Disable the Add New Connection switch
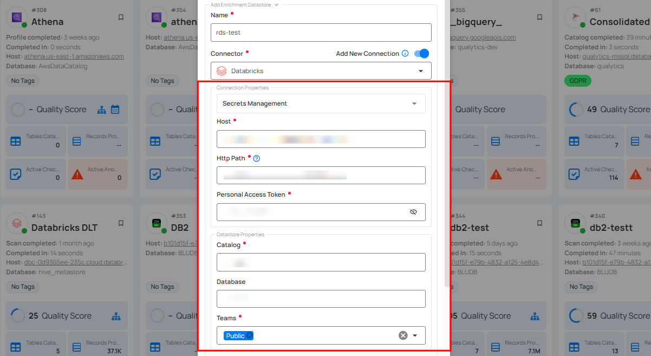Image resolution: width=651 pixels, height=356 pixels. pyautogui.click(x=420, y=54)
